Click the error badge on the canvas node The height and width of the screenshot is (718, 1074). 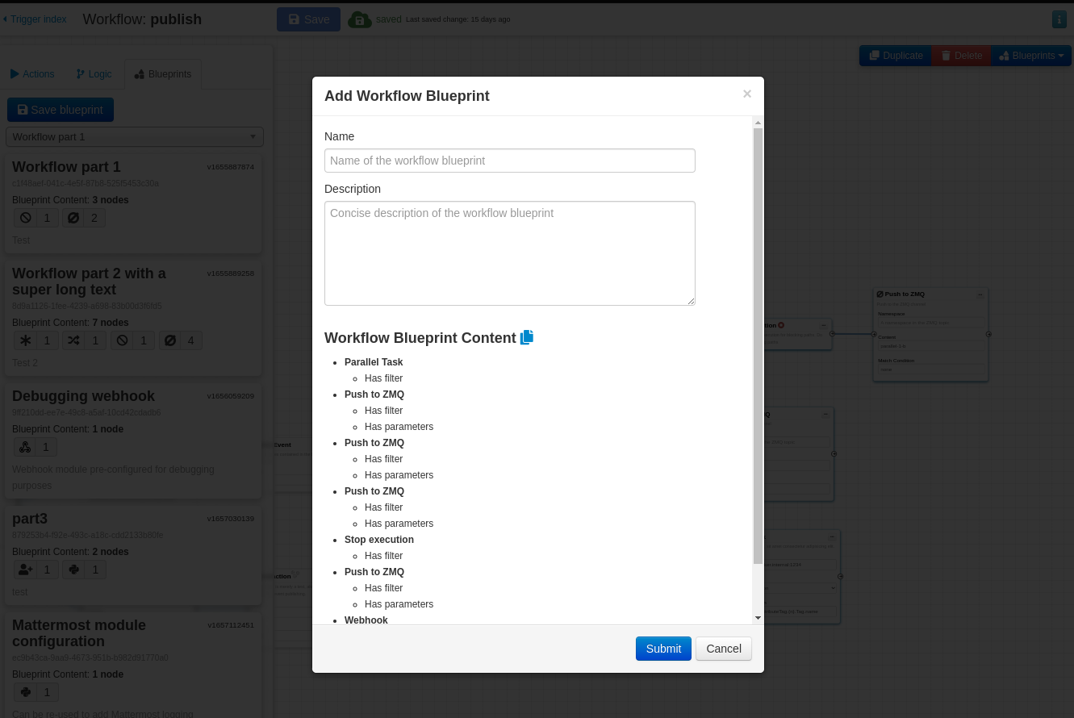coord(781,325)
